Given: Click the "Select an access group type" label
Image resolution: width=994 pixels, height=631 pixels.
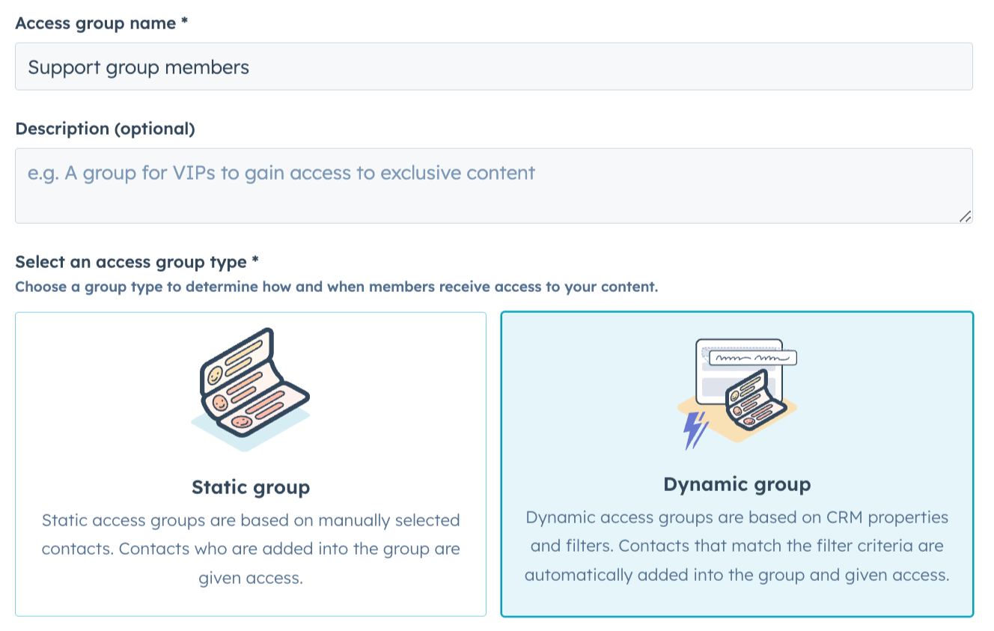Looking at the screenshot, I should [x=131, y=263].
